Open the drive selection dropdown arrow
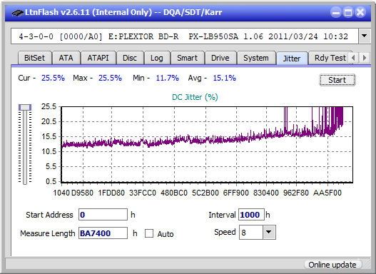The height and width of the screenshot is (274, 376). point(365,36)
